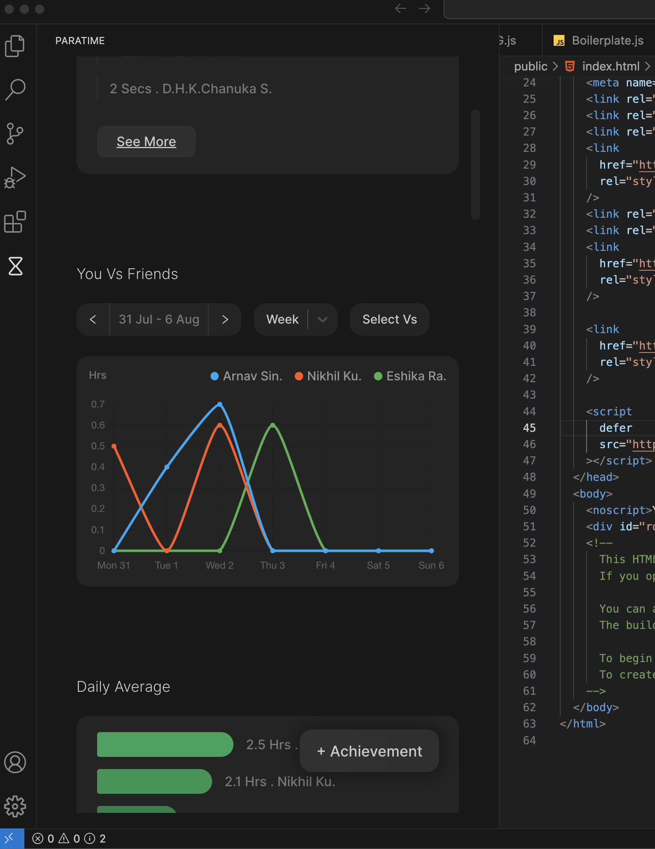Show warnings count in status bar

(69, 838)
